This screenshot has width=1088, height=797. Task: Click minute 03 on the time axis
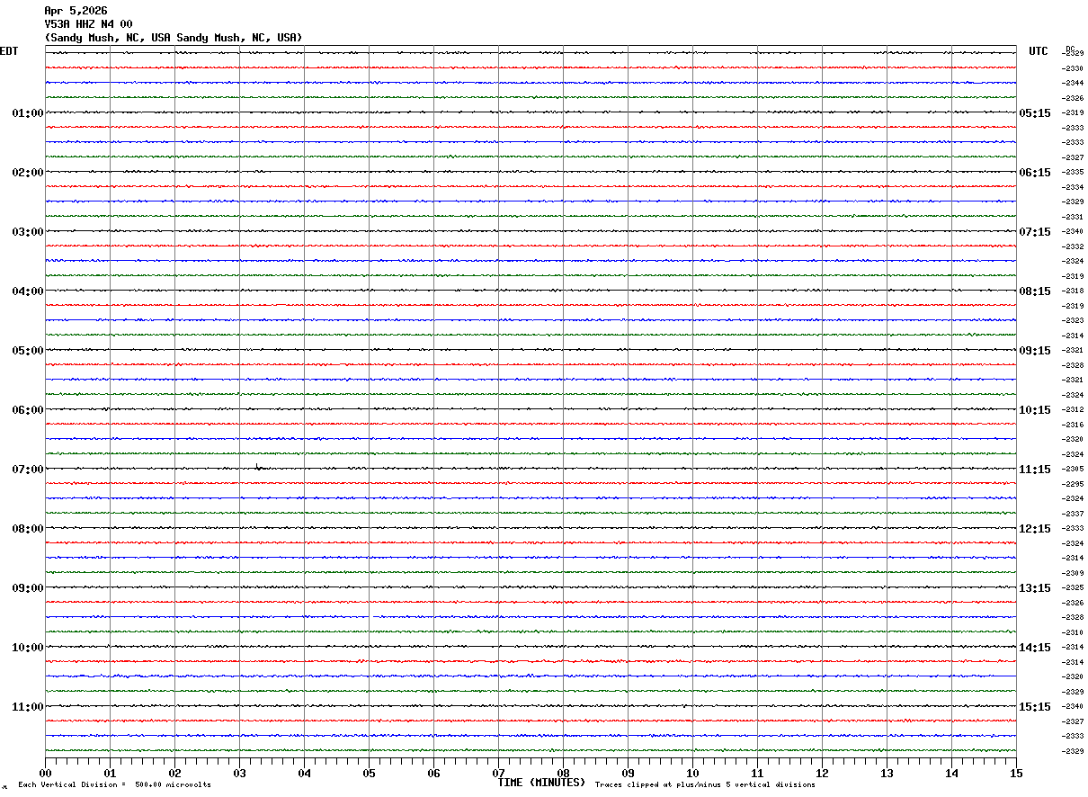tap(239, 773)
